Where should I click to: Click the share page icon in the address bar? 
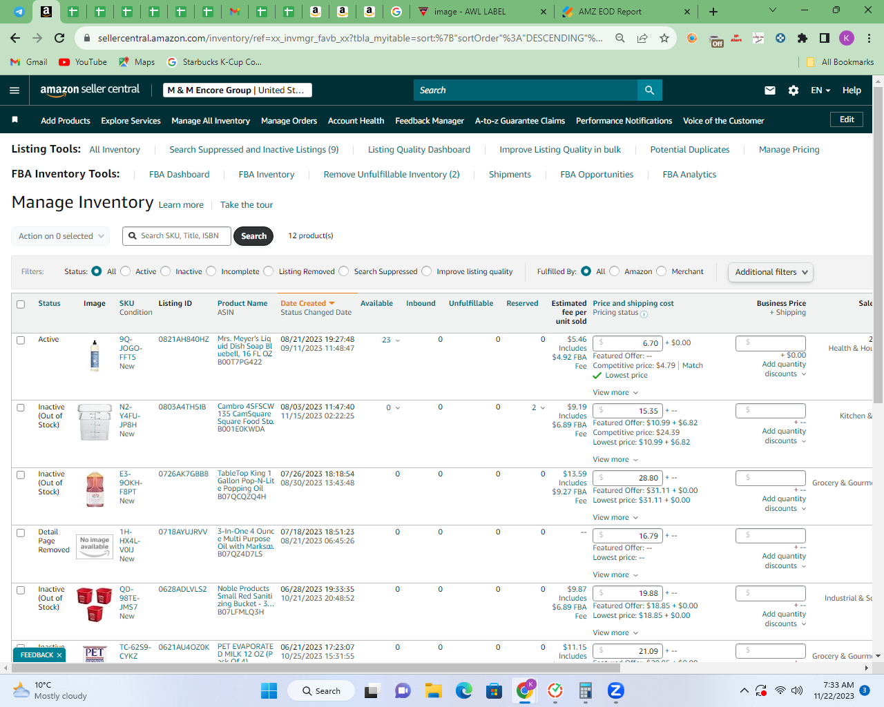[642, 38]
